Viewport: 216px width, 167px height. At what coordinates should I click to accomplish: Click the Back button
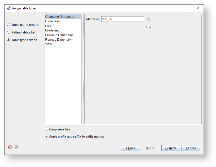(x=130, y=148)
